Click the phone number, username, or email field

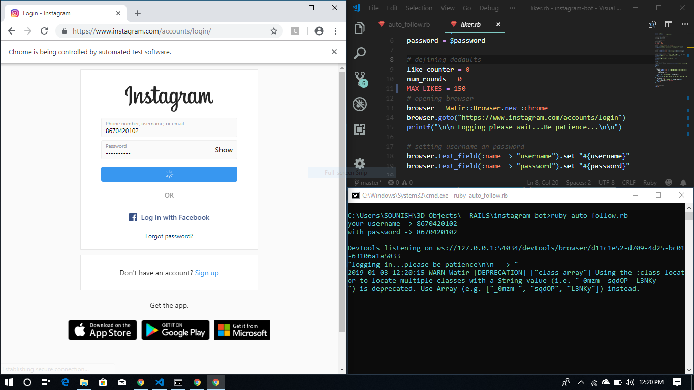point(169,127)
